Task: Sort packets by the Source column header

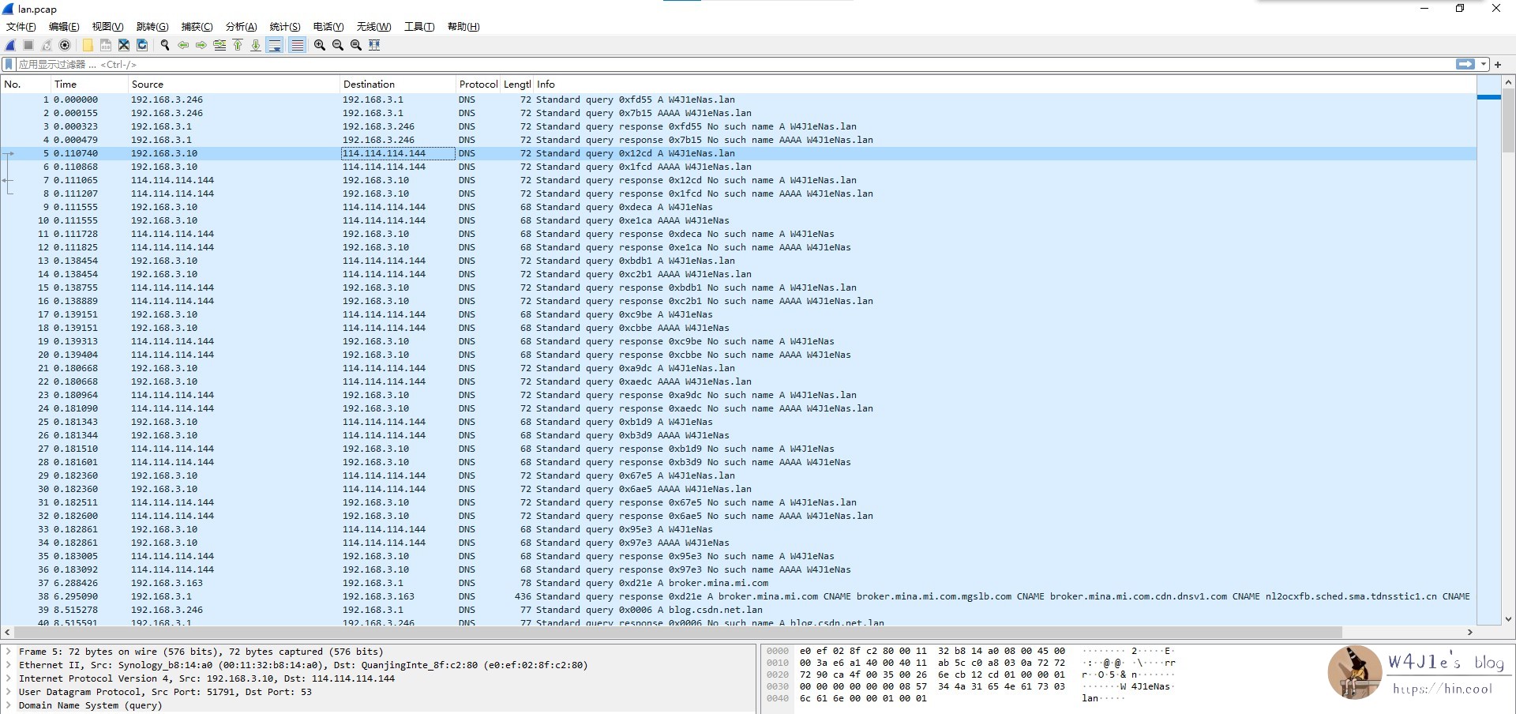Action: pyautogui.click(x=233, y=85)
